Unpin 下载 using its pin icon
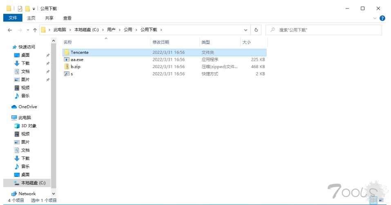Image resolution: width=391 pixels, height=205 pixels. (48, 64)
